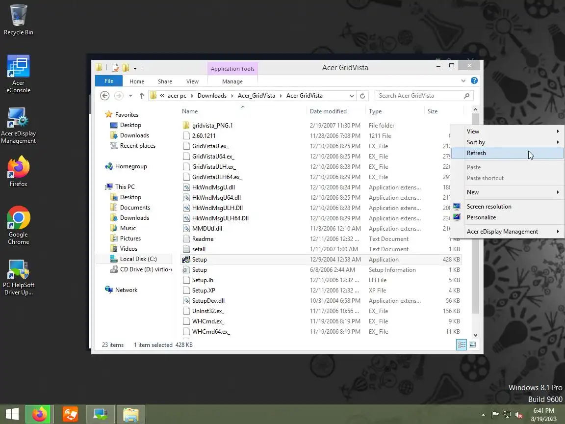This screenshot has height=424, width=565.
Task: Select the Readme text document
Action: click(203, 239)
